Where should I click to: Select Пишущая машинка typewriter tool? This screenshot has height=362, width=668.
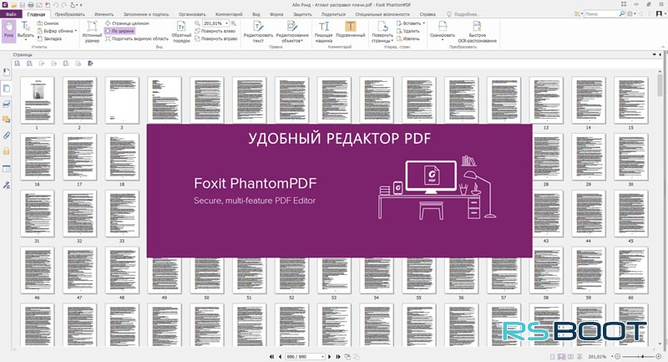click(324, 32)
